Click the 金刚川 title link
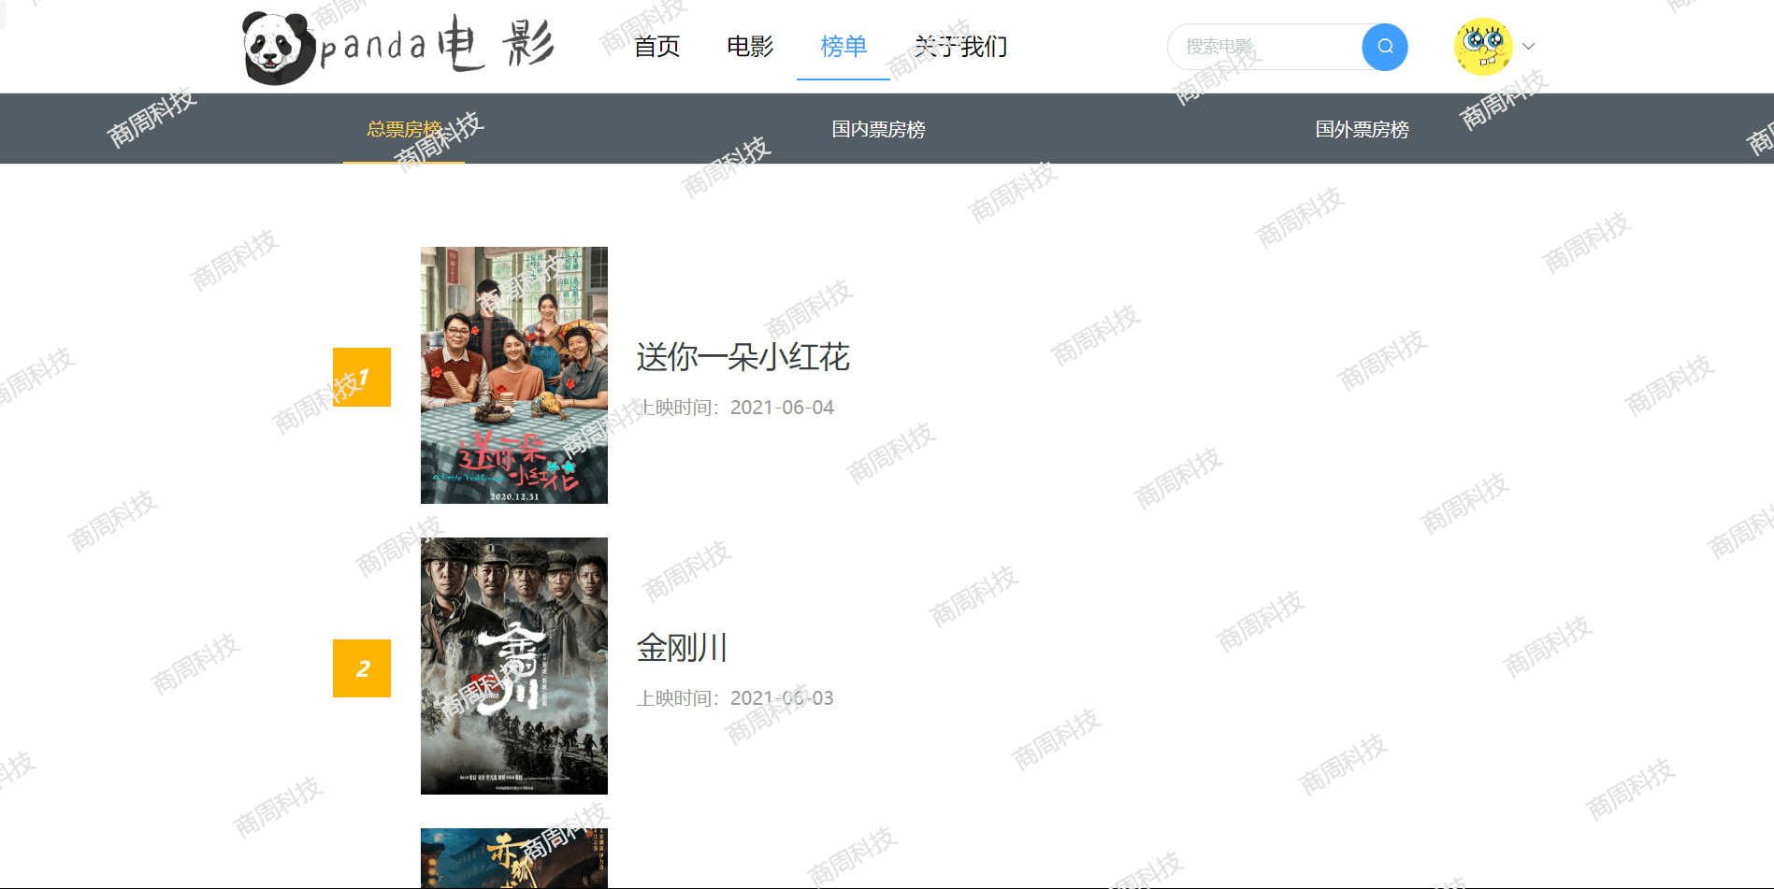The image size is (1774, 889). tap(682, 648)
